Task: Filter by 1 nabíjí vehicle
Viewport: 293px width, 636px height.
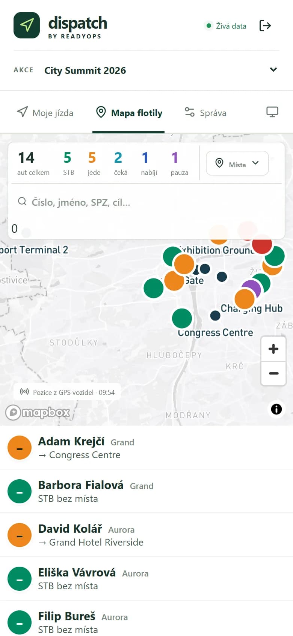Action: coord(149,163)
